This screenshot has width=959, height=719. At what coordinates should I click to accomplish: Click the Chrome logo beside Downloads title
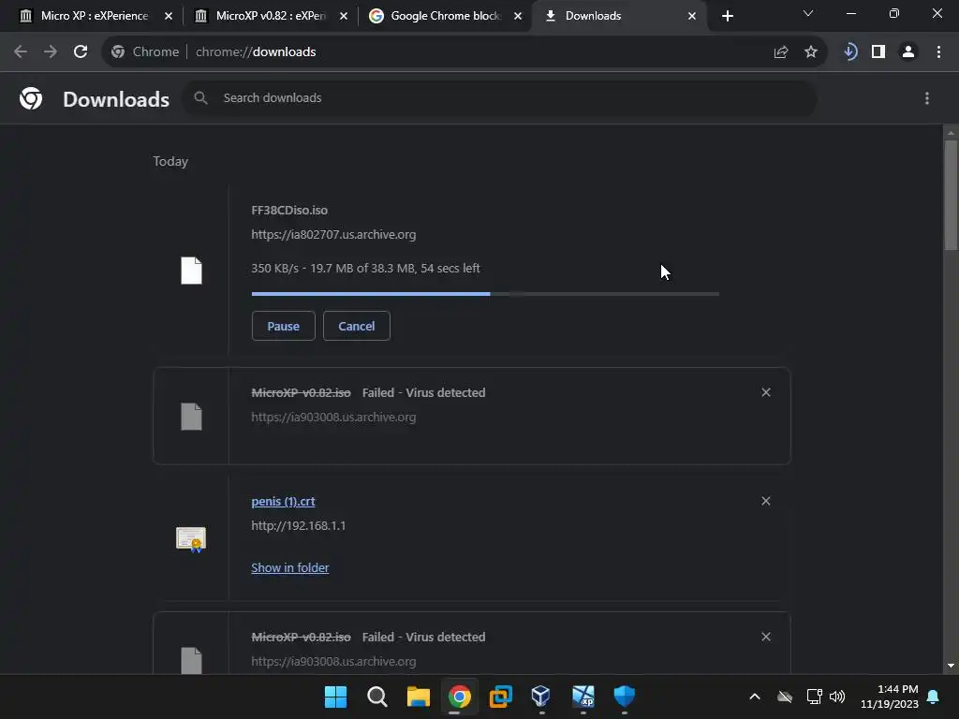click(31, 98)
